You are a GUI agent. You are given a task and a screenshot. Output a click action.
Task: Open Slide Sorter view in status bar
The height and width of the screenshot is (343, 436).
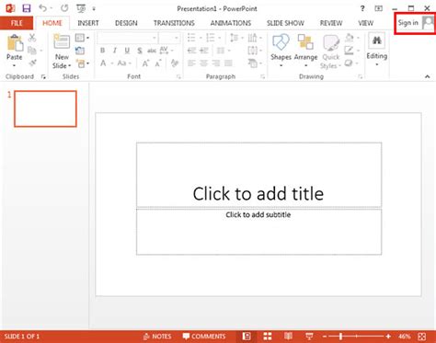(x=268, y=337)
